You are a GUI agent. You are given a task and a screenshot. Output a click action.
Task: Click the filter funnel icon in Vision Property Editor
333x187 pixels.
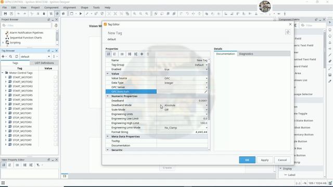[38, 165]
